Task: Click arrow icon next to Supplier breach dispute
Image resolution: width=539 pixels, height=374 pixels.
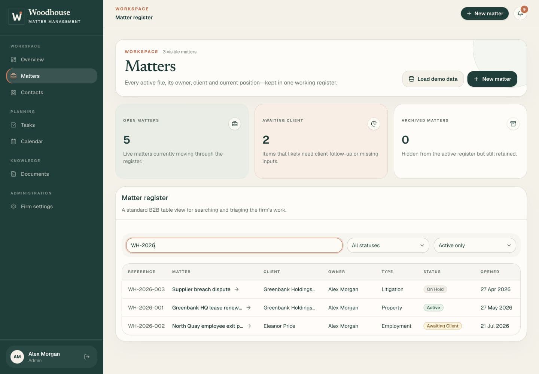Action: click(x=237, y=289)
